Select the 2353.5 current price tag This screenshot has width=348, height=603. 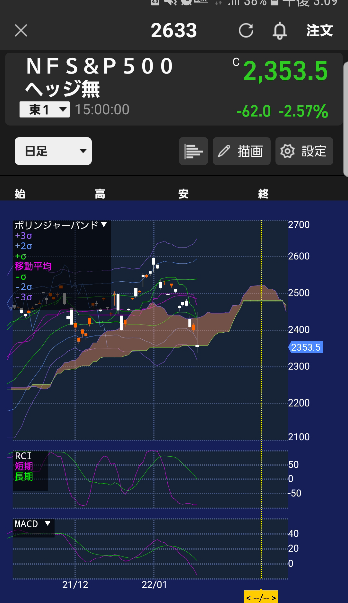pyautogui.click(x=305, y=347)
